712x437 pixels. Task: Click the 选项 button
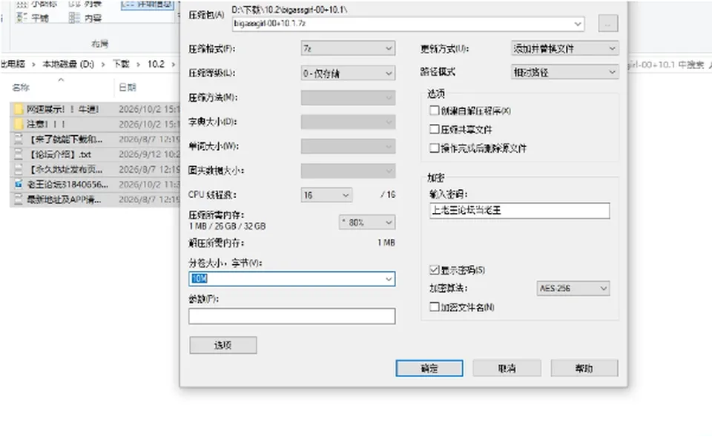click(223, 345)
